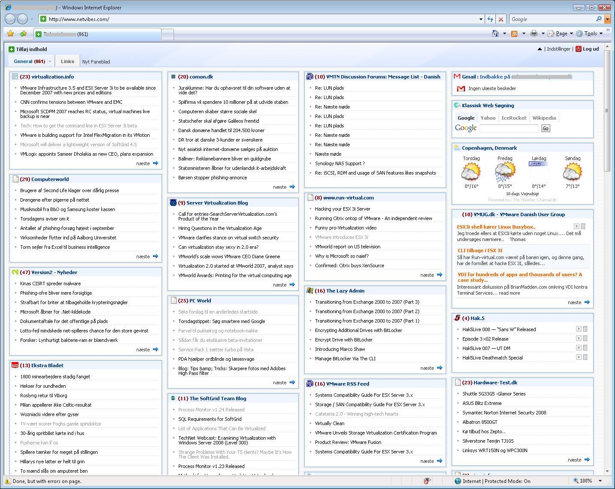This screenshot has width=615, height=489.
Task: Click the Log ud link
Action: point(591,49)
